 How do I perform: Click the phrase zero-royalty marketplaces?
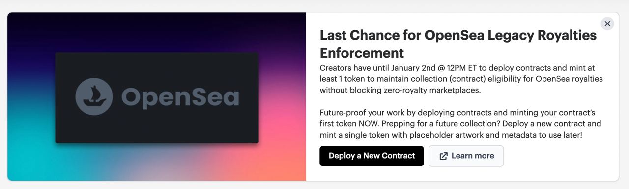(434, 90)
